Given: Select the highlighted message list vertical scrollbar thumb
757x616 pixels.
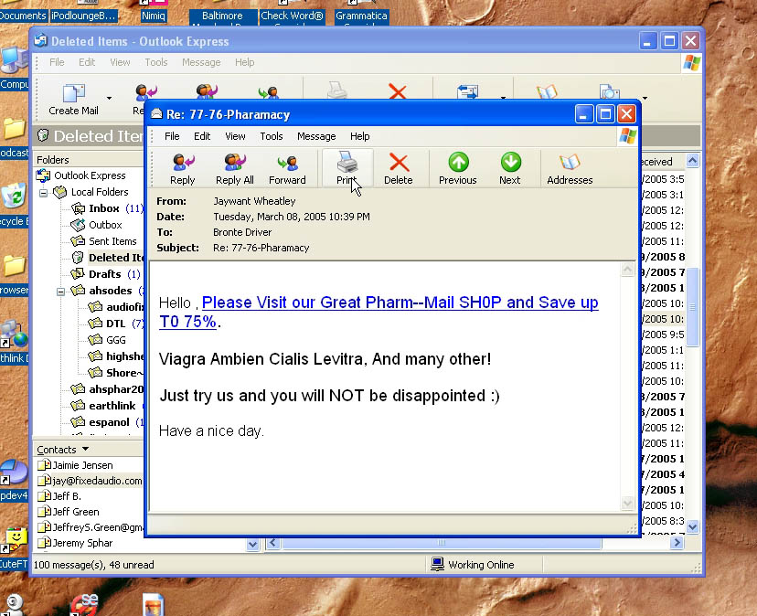Looking at the screenshot, I should (x=692, y=306).
